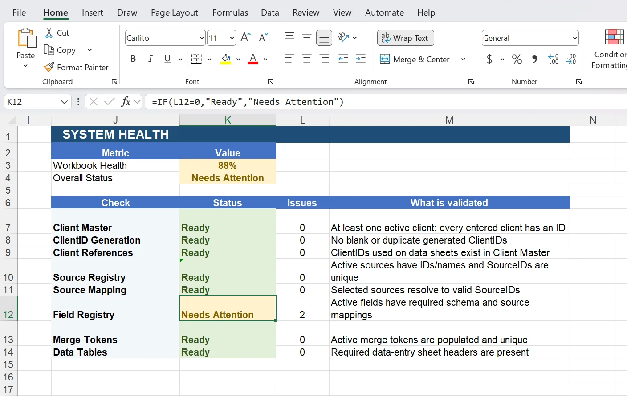Align text left in the cell
This screenshot has width=627, height=396.
[x=289, y=59]
